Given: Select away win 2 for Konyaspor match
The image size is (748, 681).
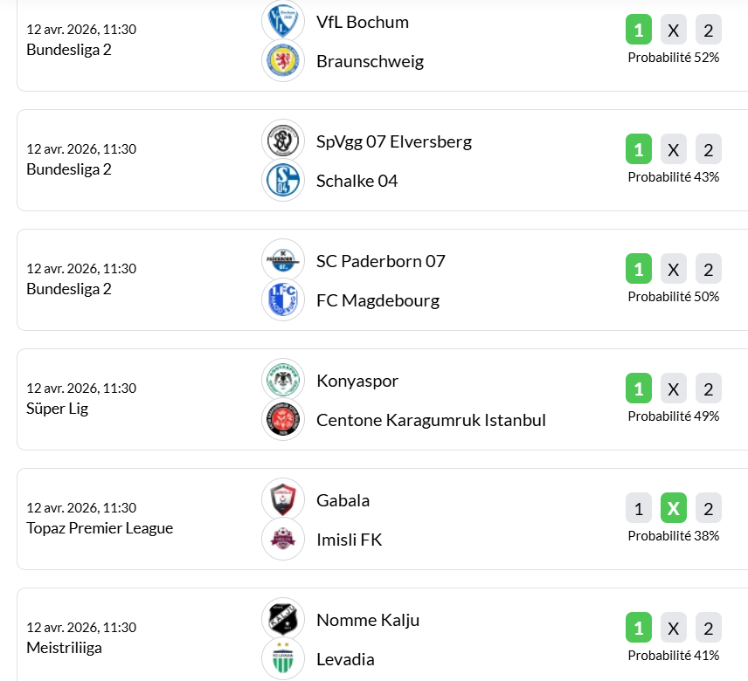Looking at the screenshot, I should [709, 389].
